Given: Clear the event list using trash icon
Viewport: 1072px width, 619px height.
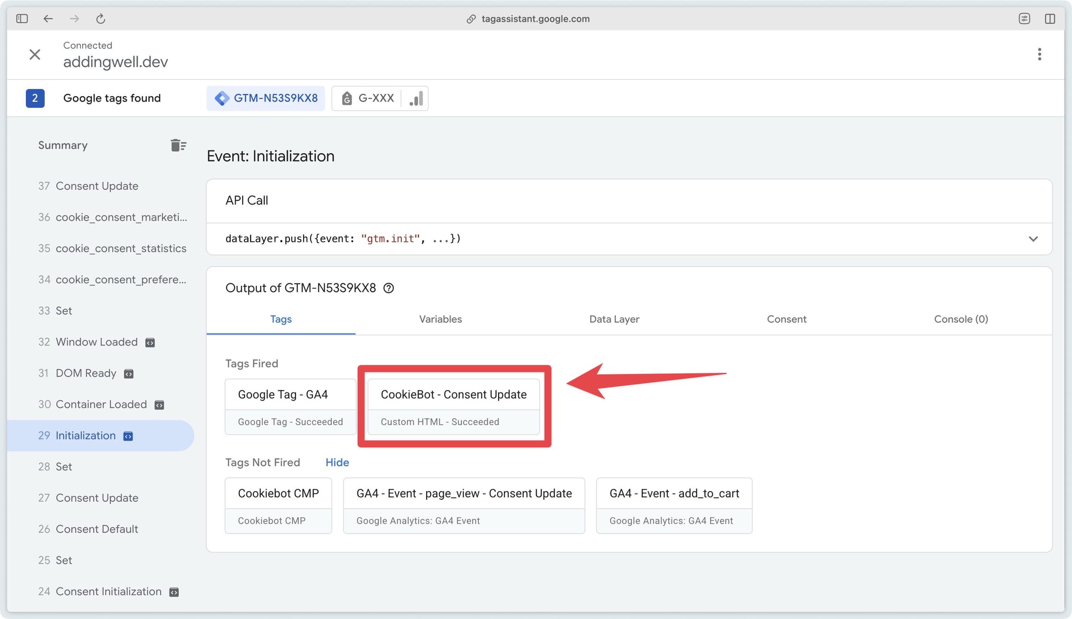Looking at the screenshot, I should tap(178, 145).
